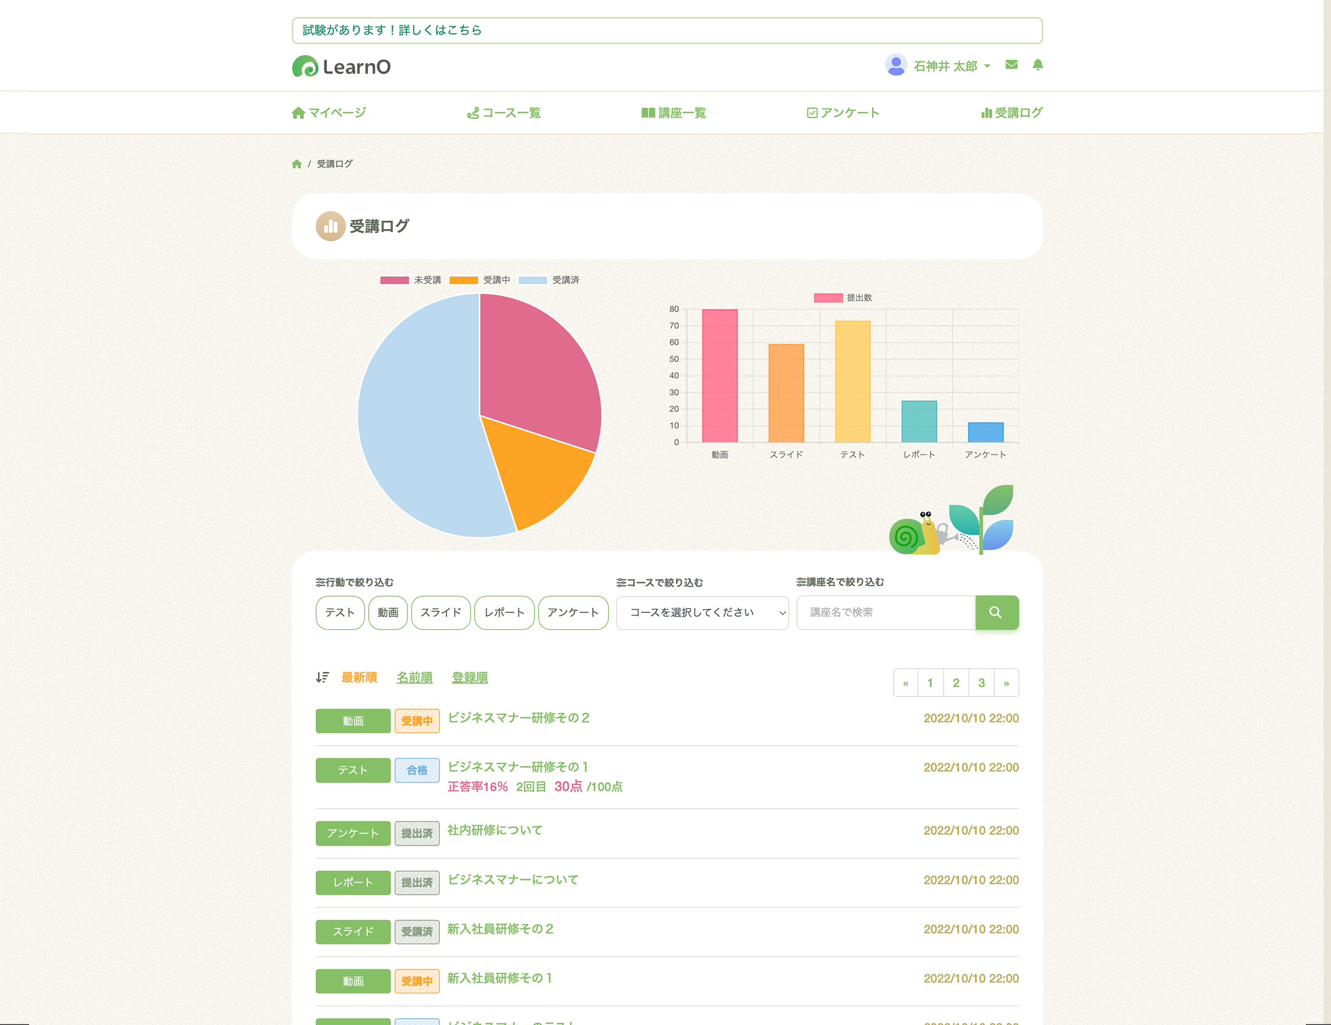The image size is (1331, 1025).
Task: Click the sort order icon beside 最新順
Action: [x=322, y=677]
